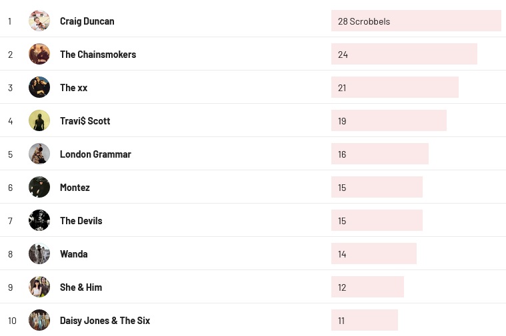
Task: Click the 24 scrobbles bar for The Chainsmokers
Action: coord(404,54)
